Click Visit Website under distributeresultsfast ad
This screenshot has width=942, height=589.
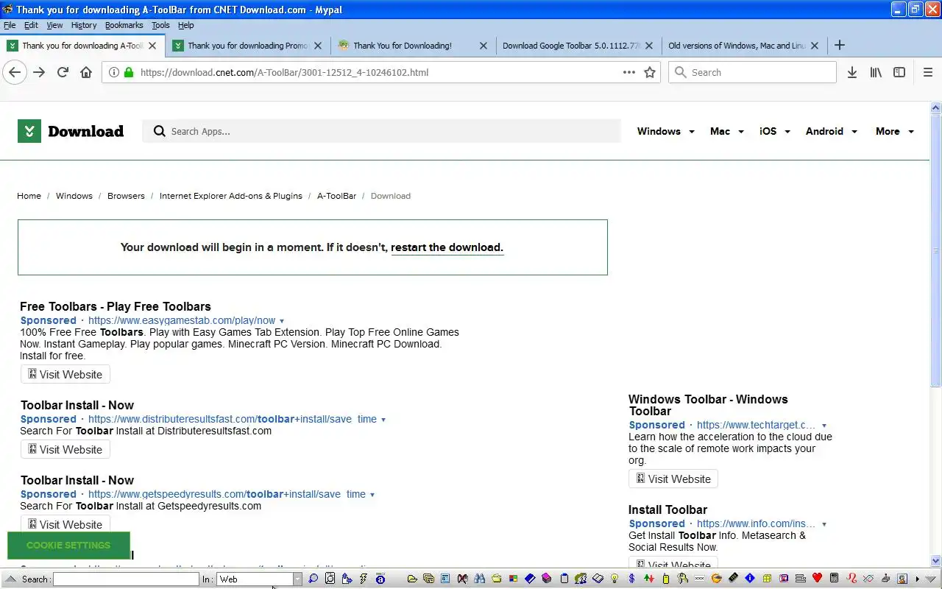(x=65, y=449)
